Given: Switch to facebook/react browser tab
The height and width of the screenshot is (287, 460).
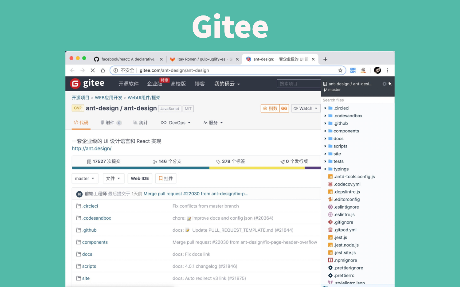Looking at the screenshot, I should tap(128, 59).
